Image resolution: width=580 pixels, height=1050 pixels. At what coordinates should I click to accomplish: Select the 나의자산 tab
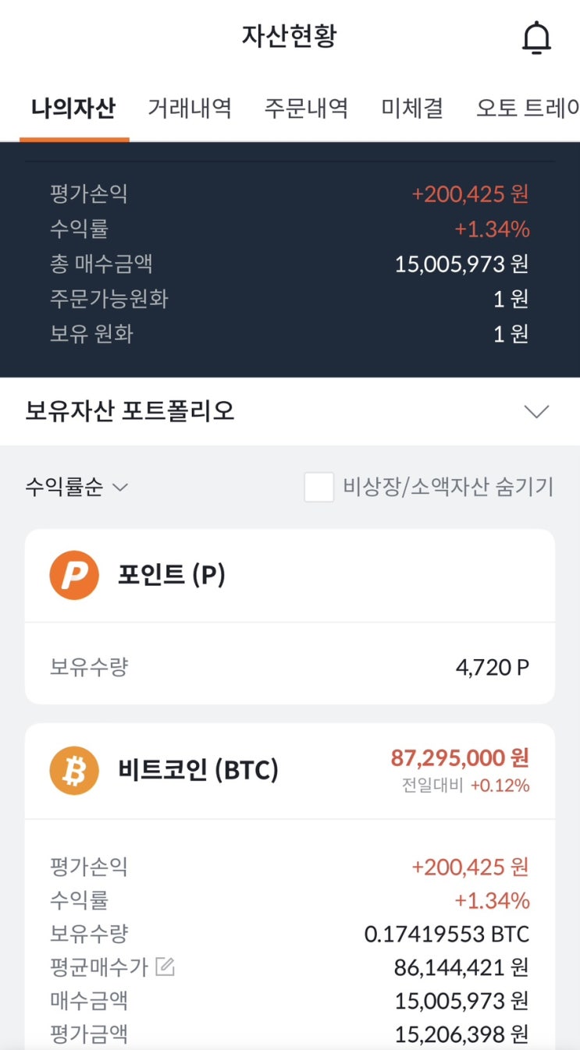pos(73,108)
